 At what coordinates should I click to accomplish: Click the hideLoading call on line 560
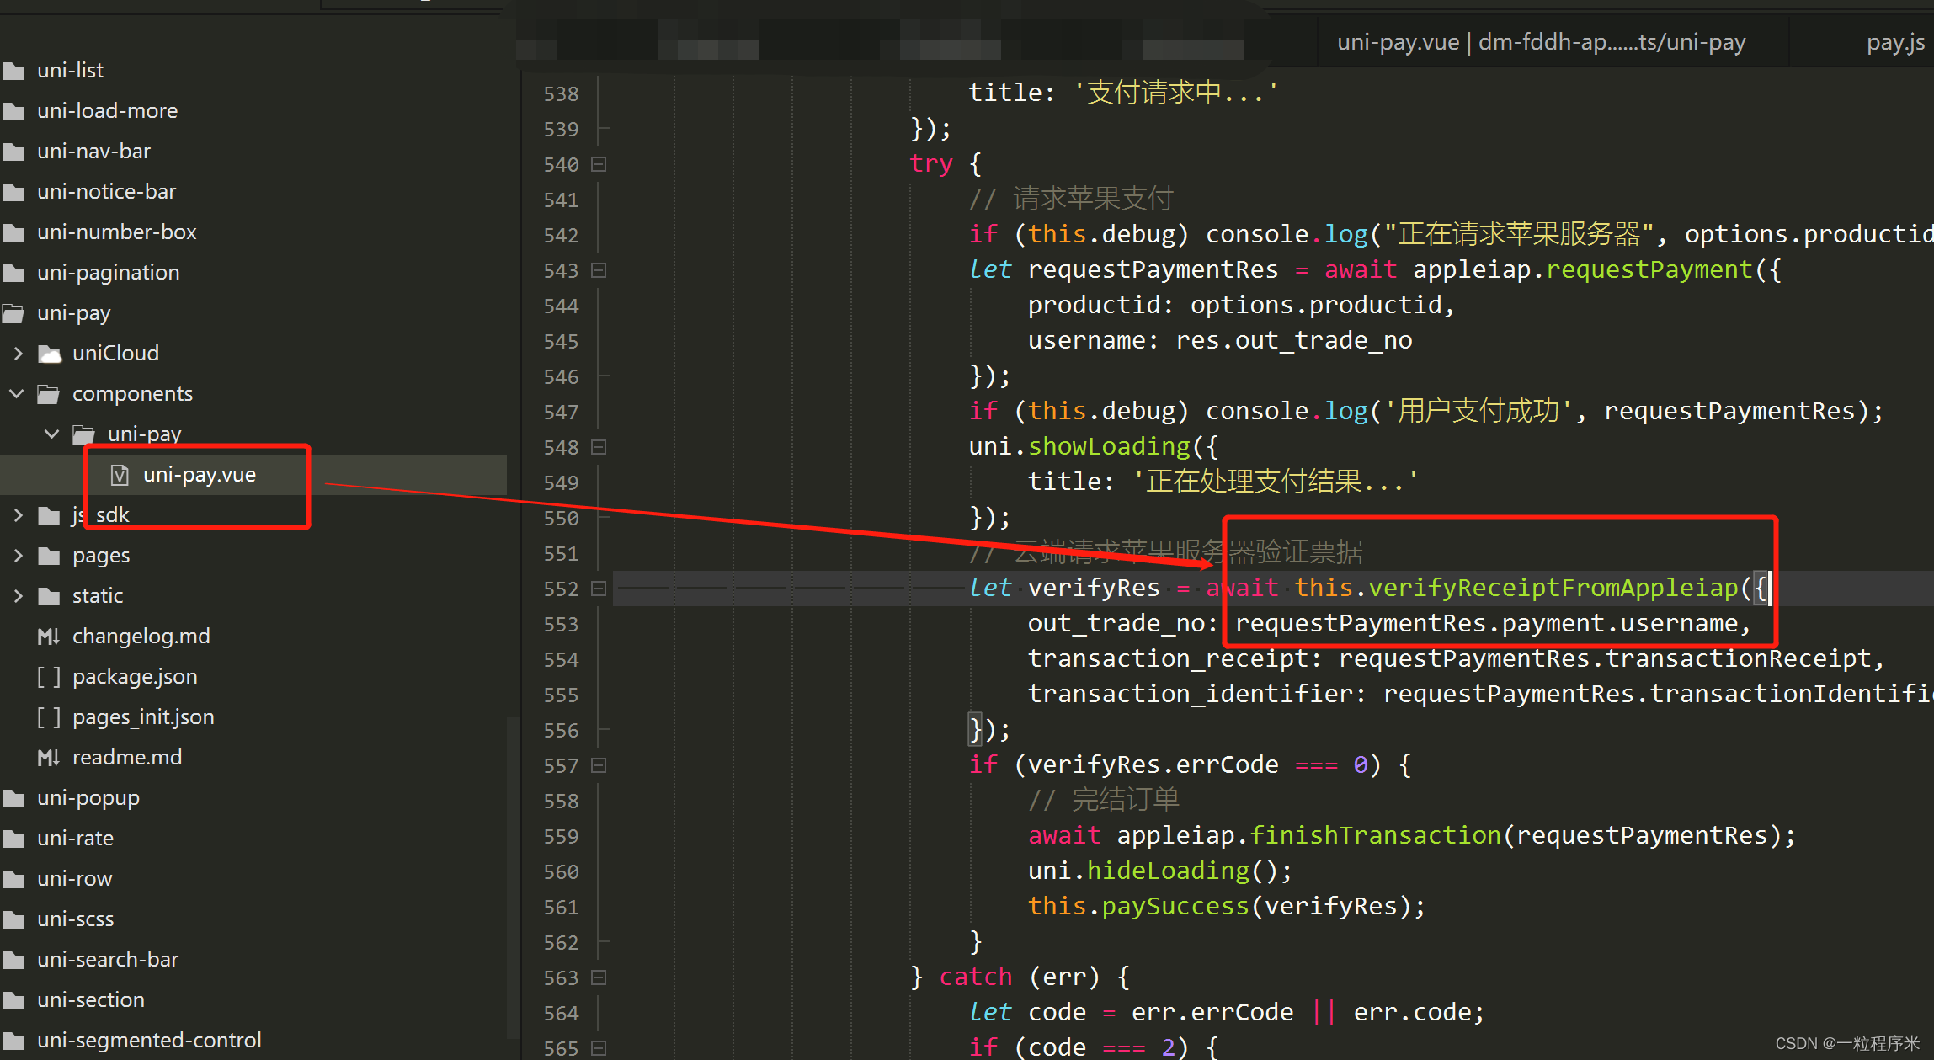click(x=1168, y=871)
